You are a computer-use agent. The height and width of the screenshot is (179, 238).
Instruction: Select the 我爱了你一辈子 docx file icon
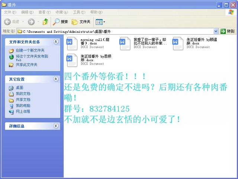(125, 44)
